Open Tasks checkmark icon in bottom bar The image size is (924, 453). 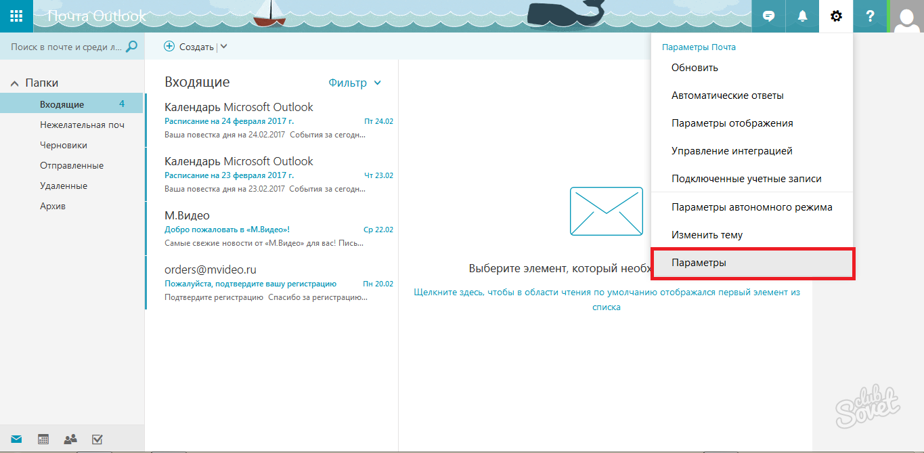97,439
